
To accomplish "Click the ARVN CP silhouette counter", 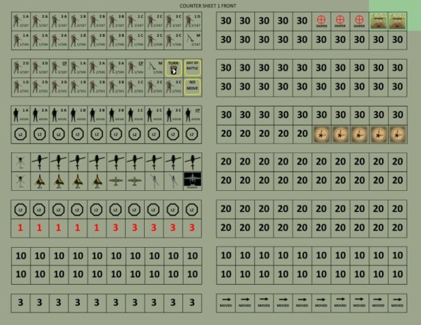I will pyautogui.click(x=192, y=114).
